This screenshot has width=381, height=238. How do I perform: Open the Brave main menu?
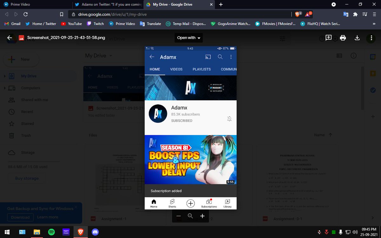pyautogui.click(x=374, y=14)
